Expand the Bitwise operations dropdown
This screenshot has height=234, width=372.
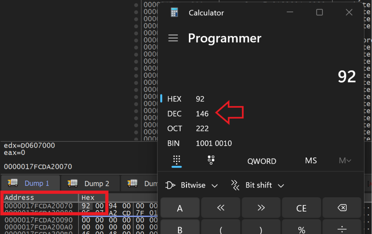click(191, 185)
